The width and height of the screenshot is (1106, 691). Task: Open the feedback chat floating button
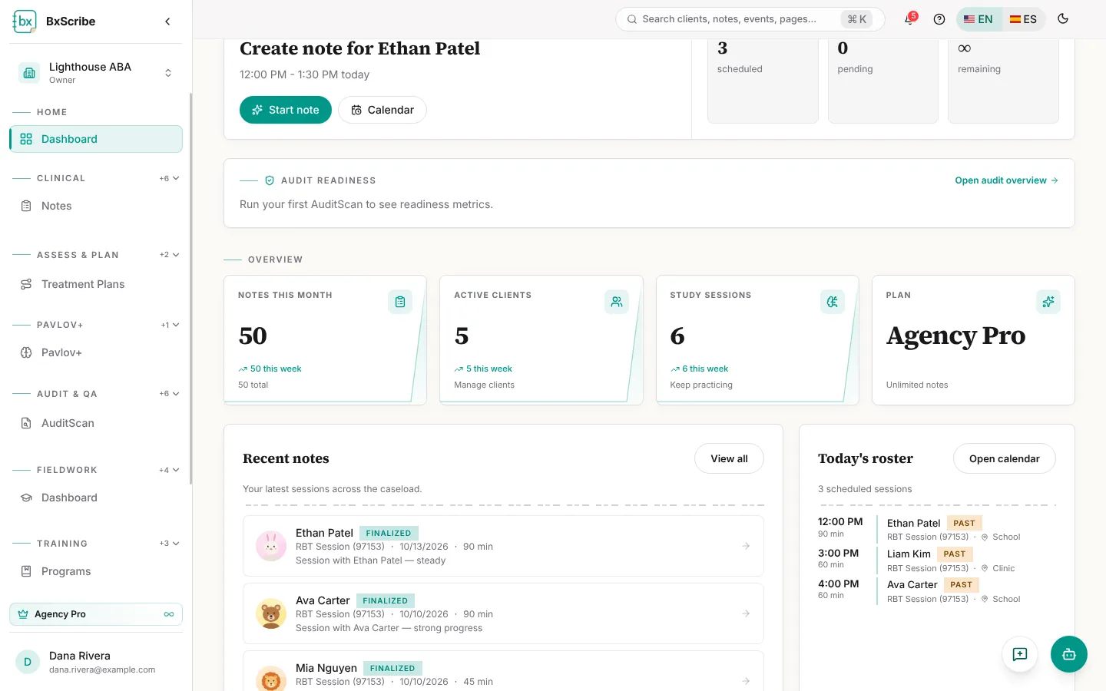[x=1020, y=654]
